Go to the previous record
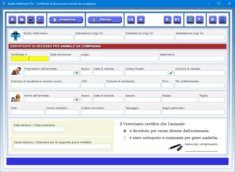The height and width of the screenshot is (172, 235). [140, 19]
